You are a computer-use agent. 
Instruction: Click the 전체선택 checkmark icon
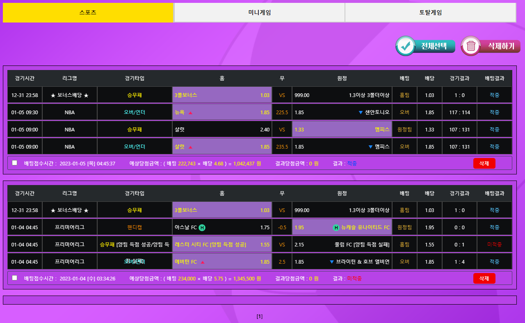406,46
